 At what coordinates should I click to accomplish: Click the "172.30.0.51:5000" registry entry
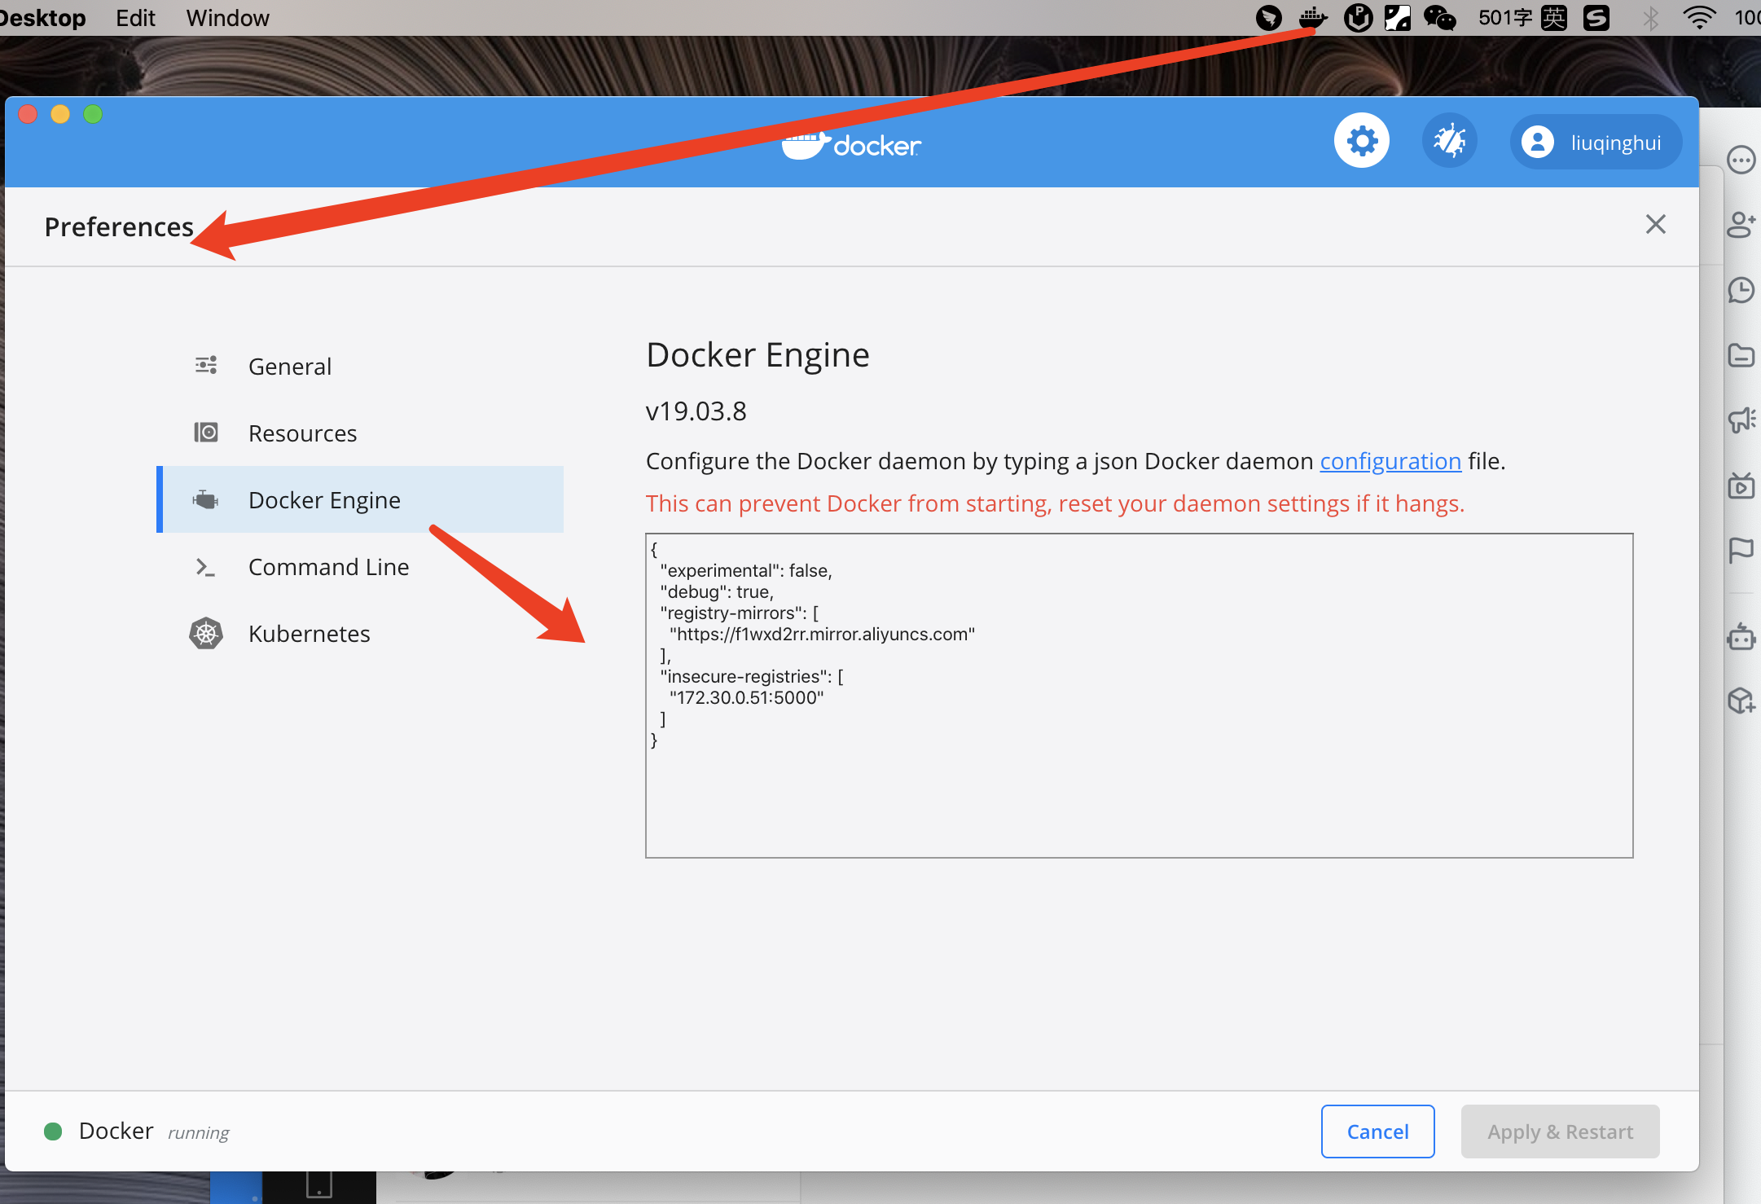point(747,697)
